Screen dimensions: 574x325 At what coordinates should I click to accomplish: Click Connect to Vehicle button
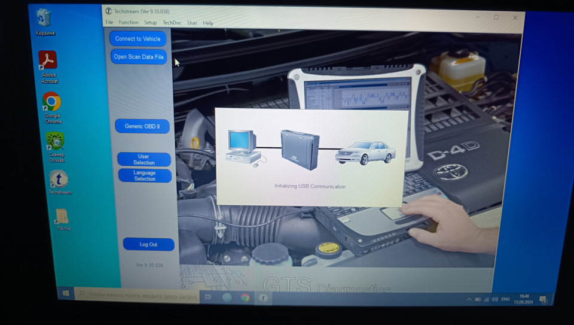138,38
